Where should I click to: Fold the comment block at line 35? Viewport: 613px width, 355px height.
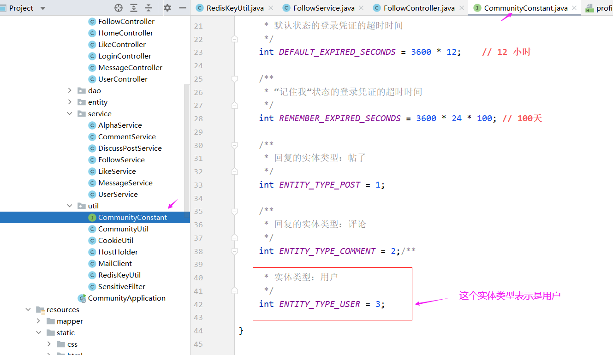(234, 211)
